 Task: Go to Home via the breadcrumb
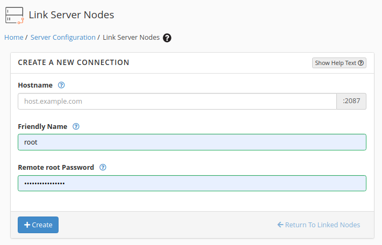click(14, 38)
